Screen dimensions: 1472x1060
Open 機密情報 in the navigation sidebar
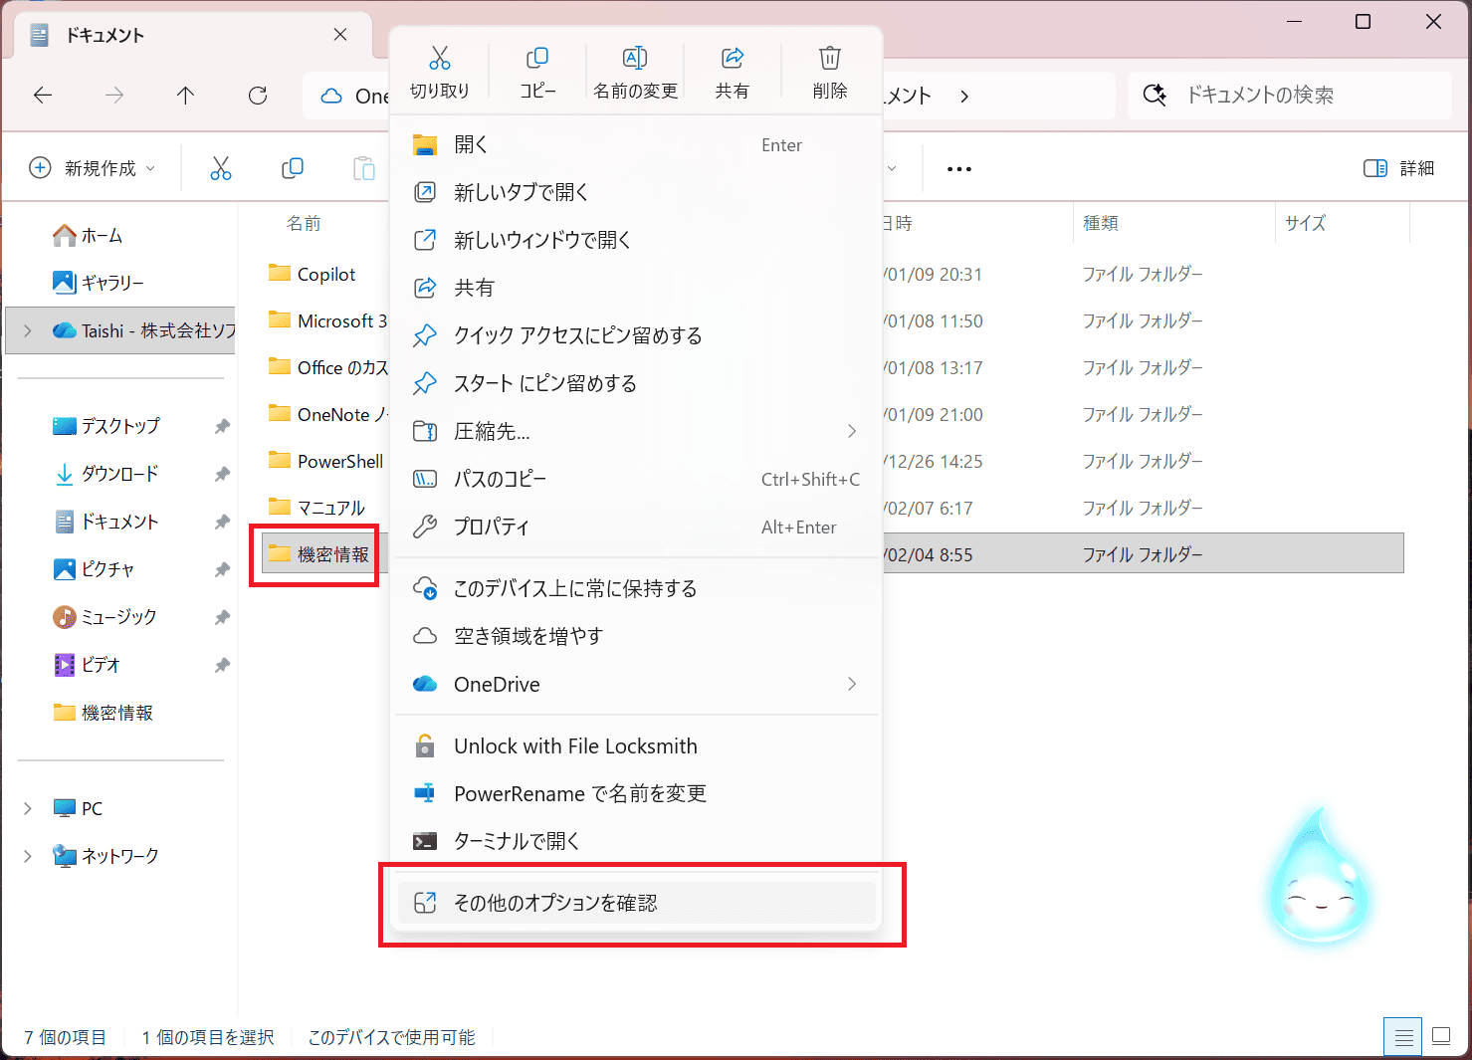[x=104, y=713]
